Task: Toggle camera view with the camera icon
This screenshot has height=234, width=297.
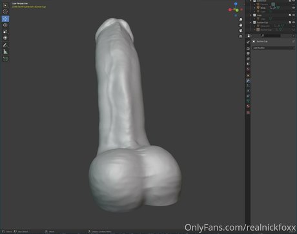Action: (241, 31)
